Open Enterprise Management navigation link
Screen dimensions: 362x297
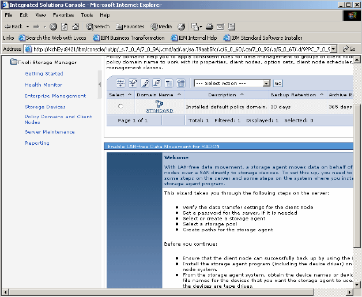pyautogui.click(x=55, y=96)
